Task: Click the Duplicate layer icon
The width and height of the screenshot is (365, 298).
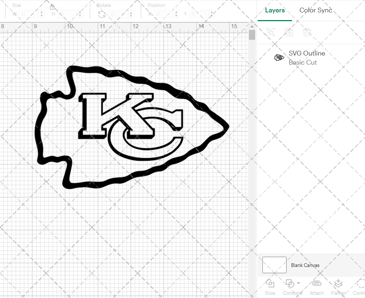Action: (x=289, y=32)
